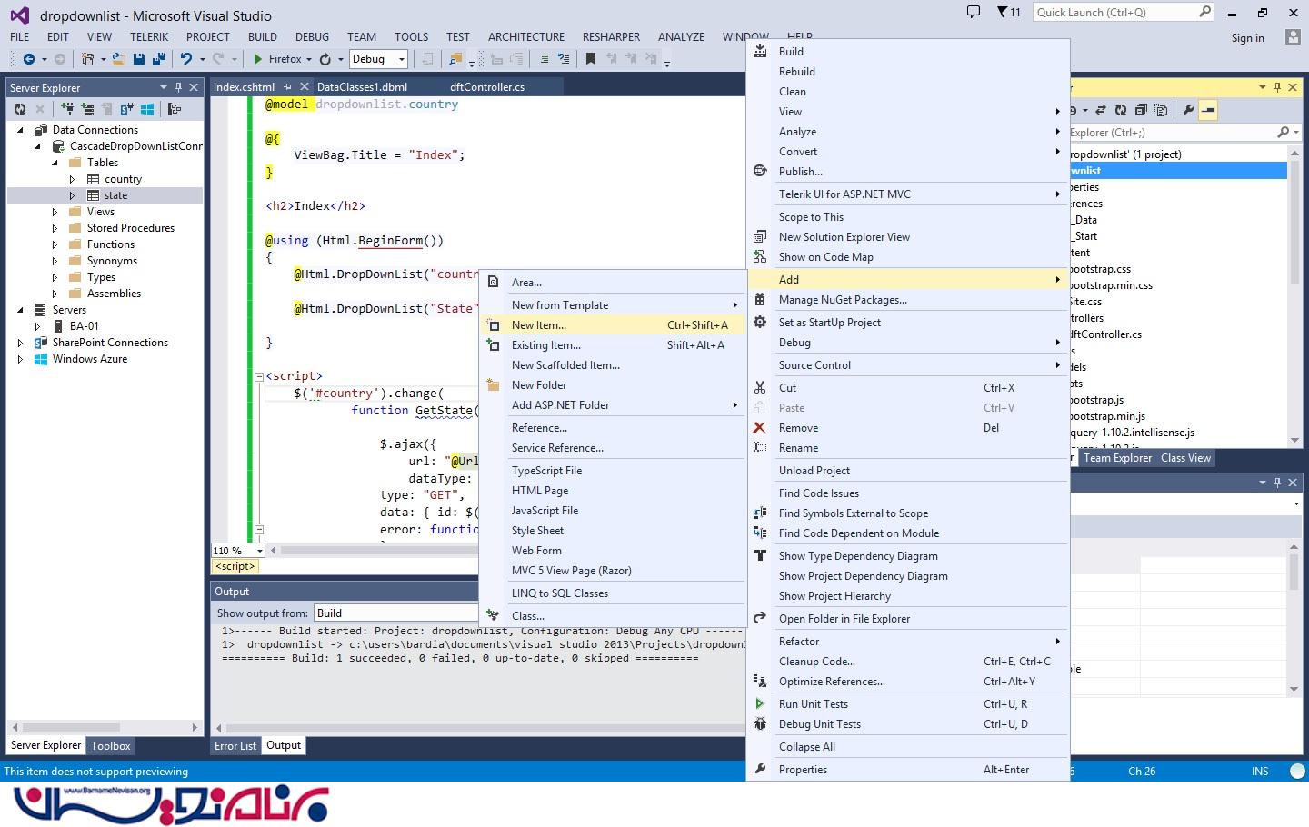Switch to the Error List tab
Viewport: 1309px width, 827px height.
235,745
